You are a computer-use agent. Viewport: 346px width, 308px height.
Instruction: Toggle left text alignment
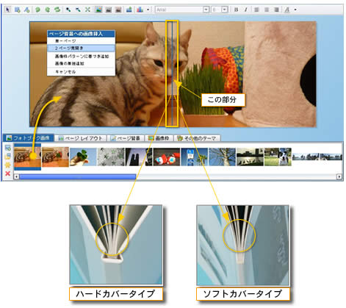coord(256,10)
